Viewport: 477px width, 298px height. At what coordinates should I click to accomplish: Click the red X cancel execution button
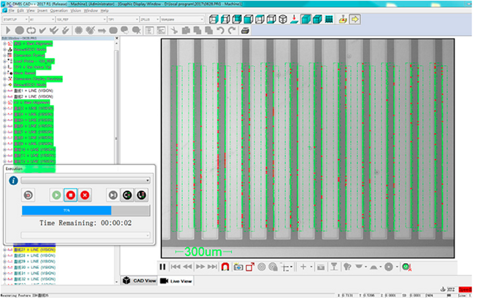pos(85,195)
